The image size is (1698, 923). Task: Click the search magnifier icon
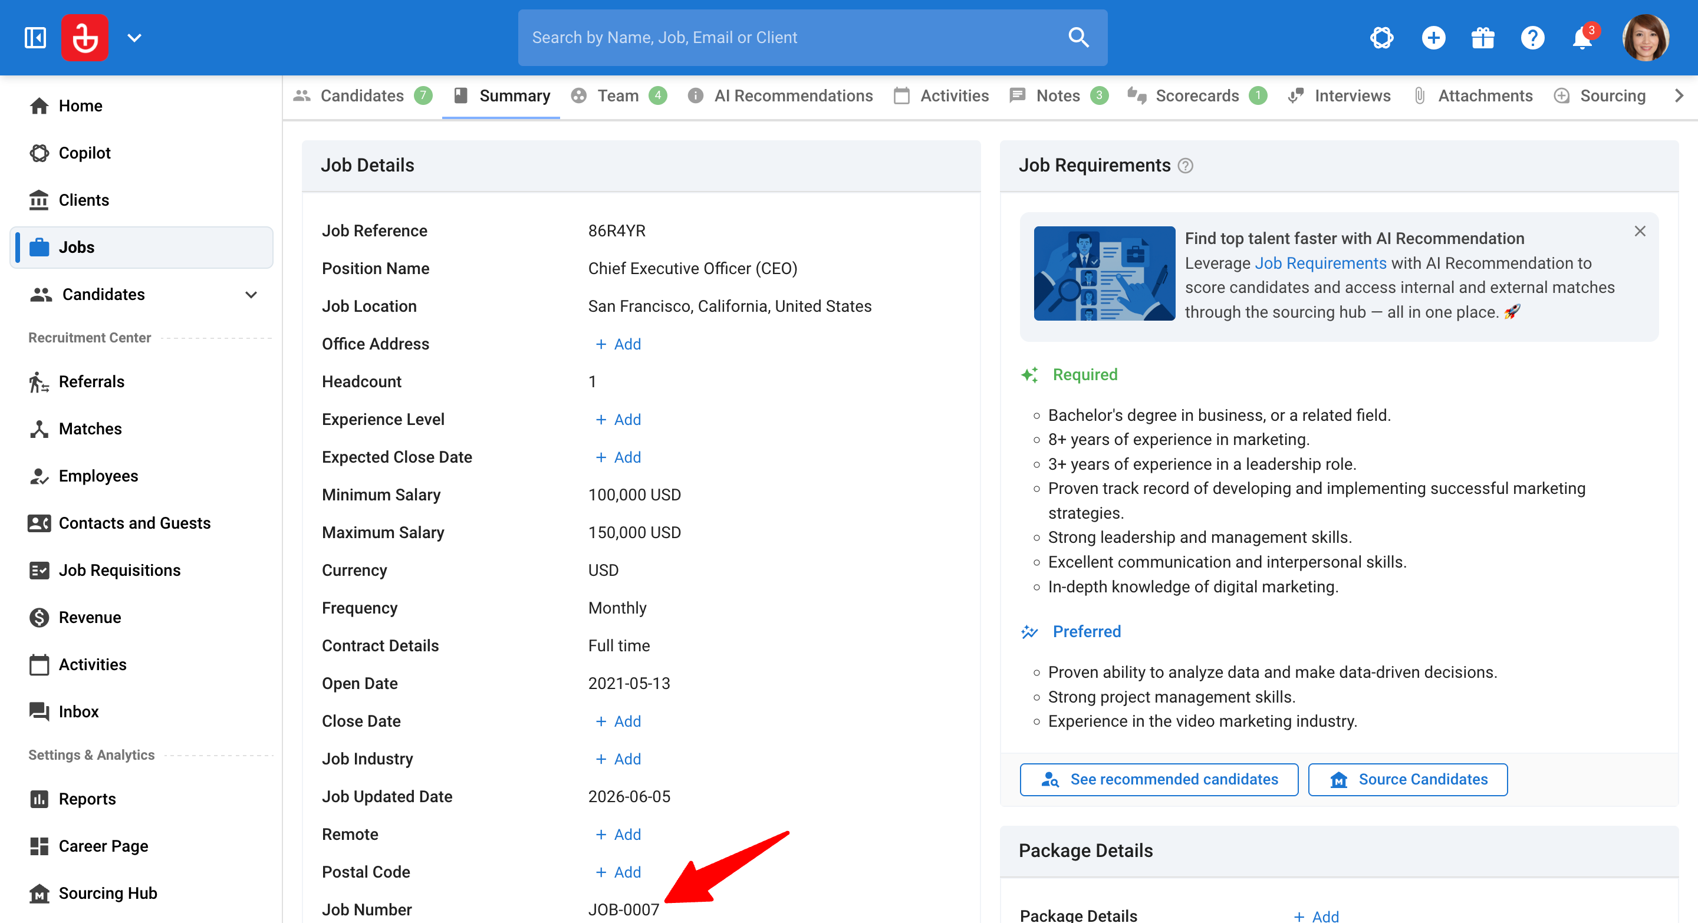pyautogui.click(x=1078, y=38)
